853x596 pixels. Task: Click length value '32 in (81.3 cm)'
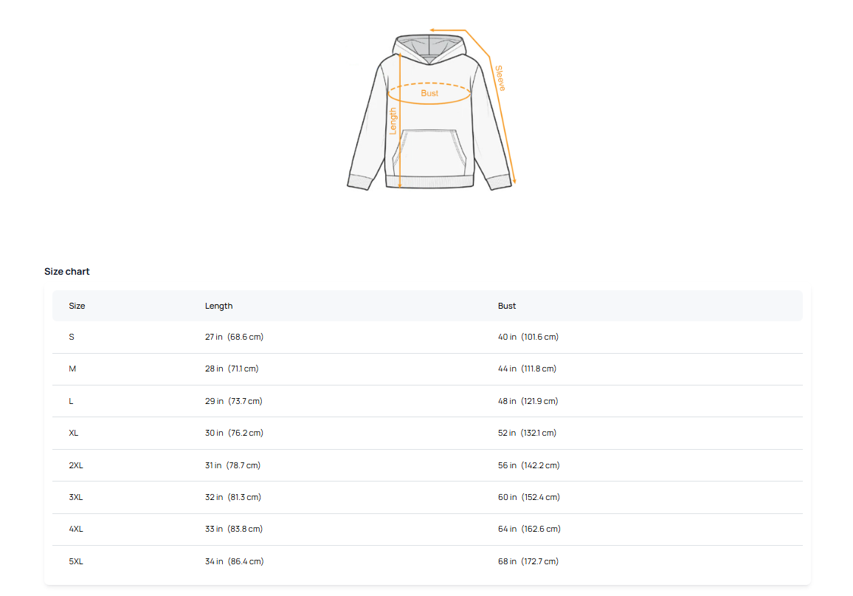233,498
